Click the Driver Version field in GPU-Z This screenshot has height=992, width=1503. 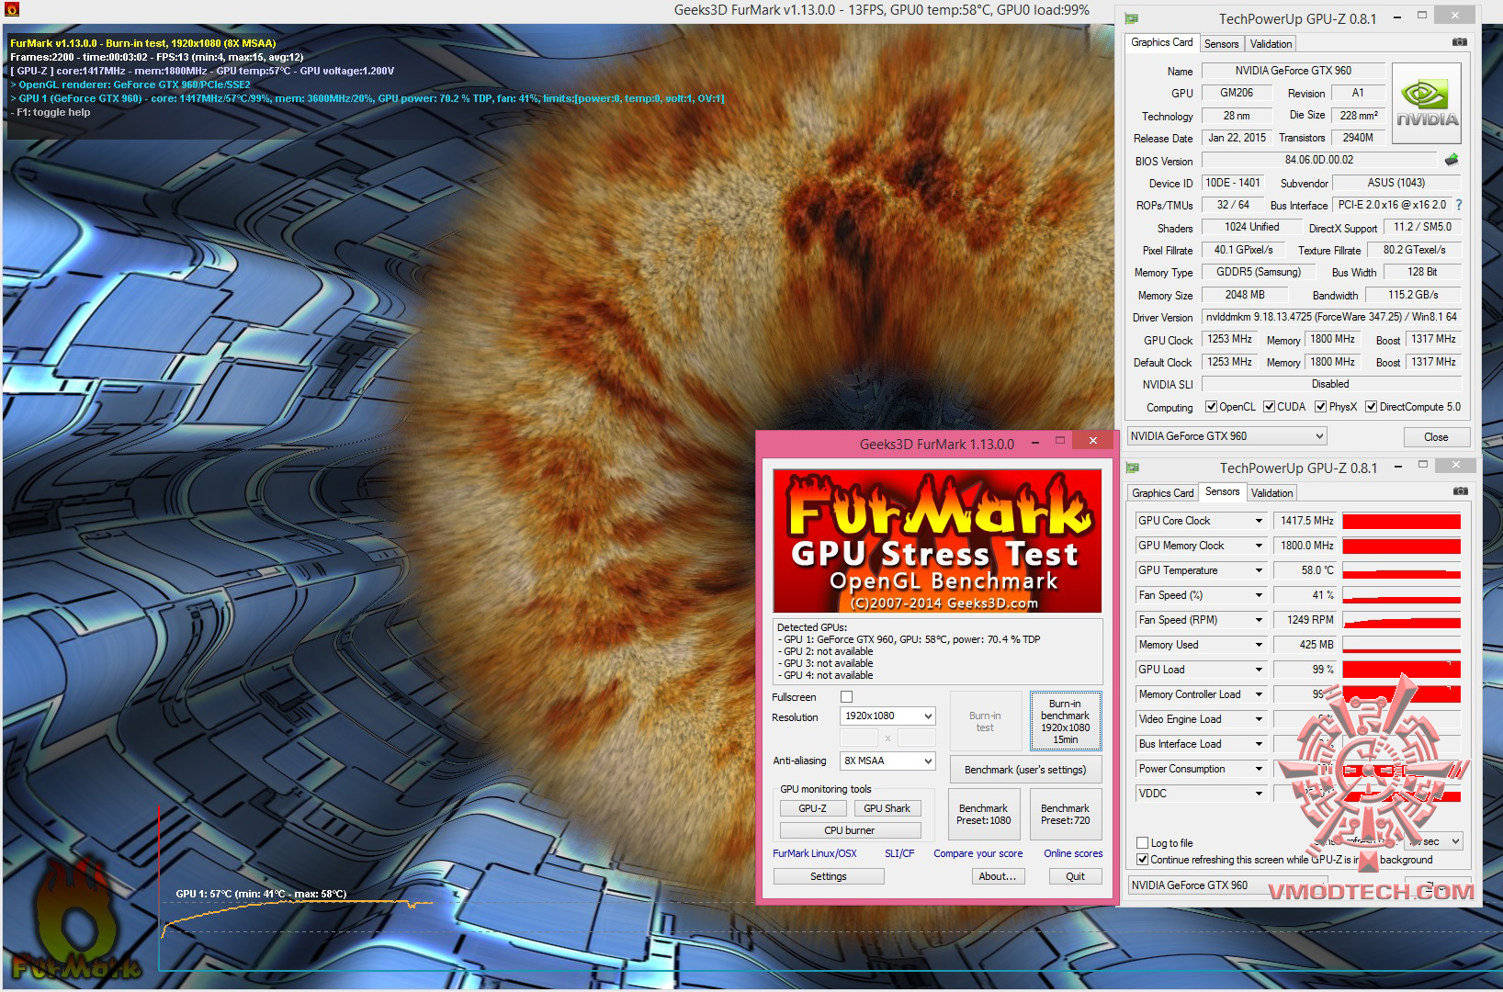(x=1332, y=317)
